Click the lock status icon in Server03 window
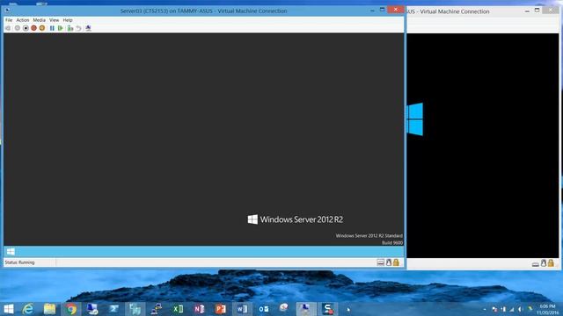Viewport: 563px width, 316px height. [396, 262]
